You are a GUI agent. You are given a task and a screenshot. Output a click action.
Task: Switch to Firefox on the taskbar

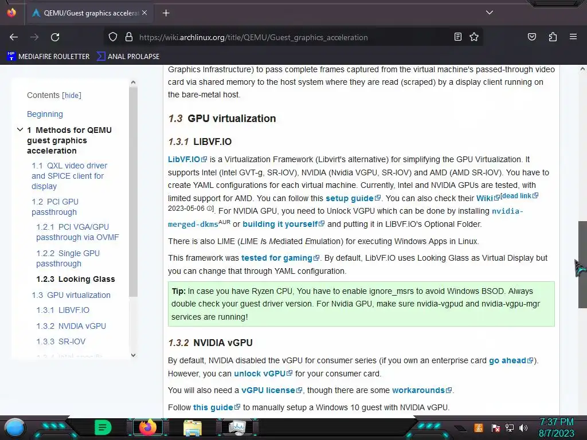click(x=147, y=427)
